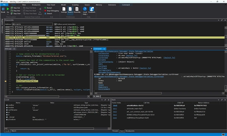Open Local Help question-mark icon

coord(85,9)
